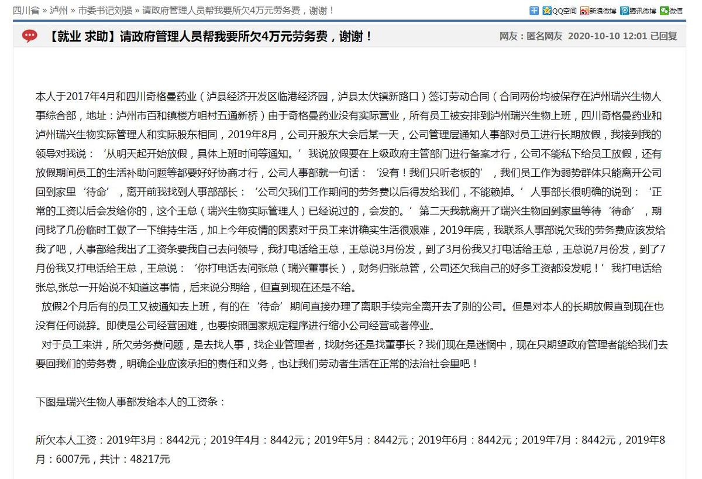
Task: Click the 新浪微博 share text
Action: [x=603, y=11]
